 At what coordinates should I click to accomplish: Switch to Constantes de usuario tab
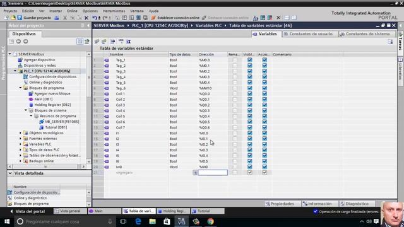click(x=310, y=33)
